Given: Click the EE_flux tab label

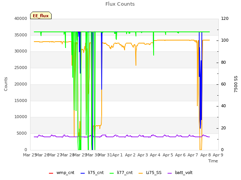Looking at the screenshot, I should pos(41,16).
